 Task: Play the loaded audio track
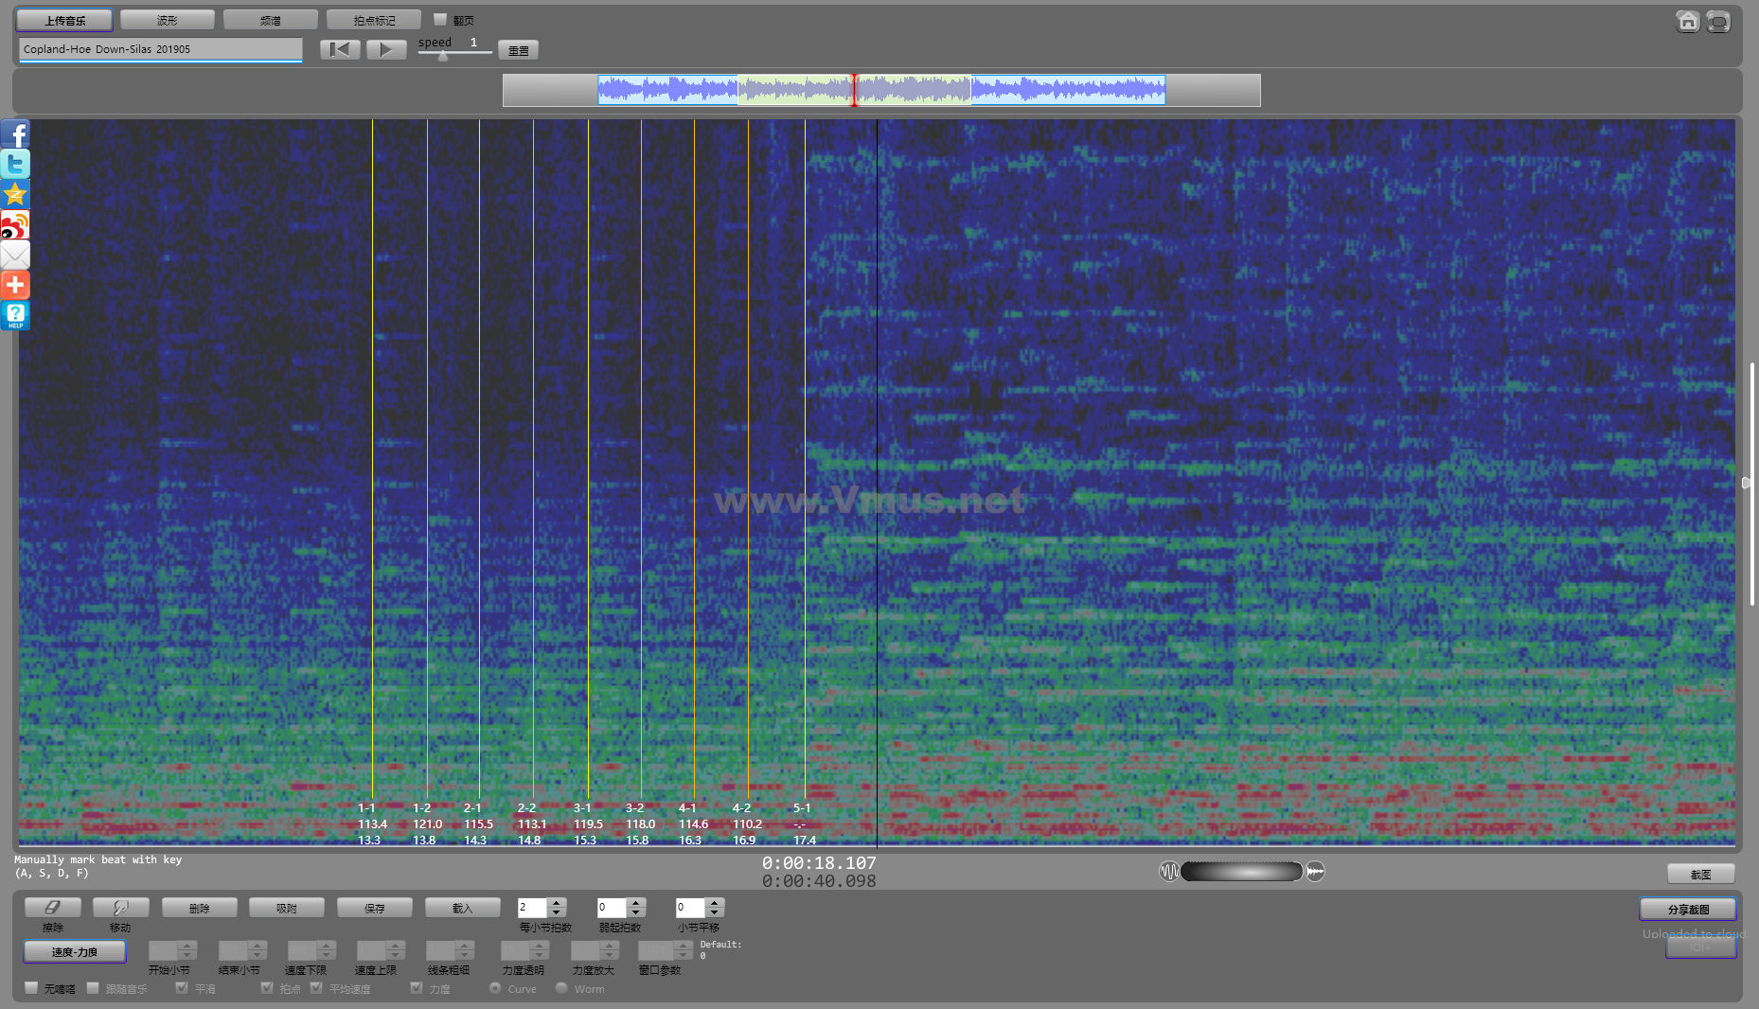(x=386, y=49)
